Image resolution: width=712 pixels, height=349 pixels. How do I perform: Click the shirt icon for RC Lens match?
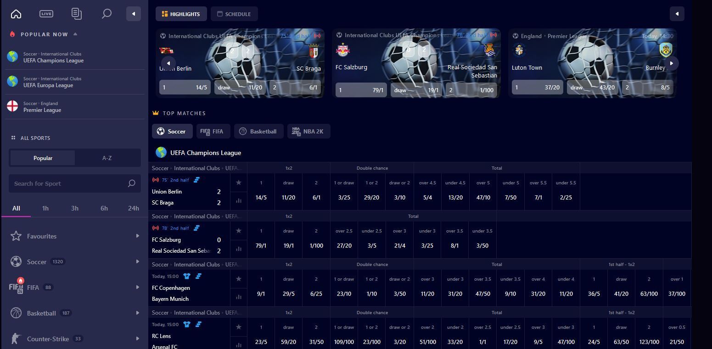[187, 324]
